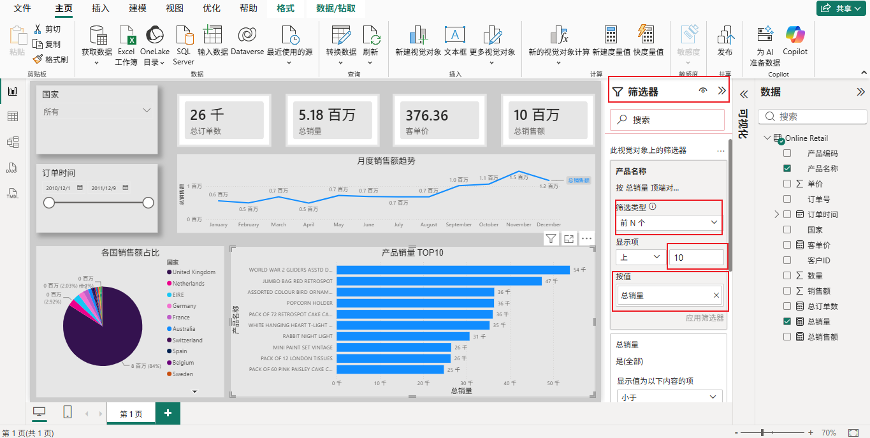Collapse Online Retail table tree

[x=766, y=138]
